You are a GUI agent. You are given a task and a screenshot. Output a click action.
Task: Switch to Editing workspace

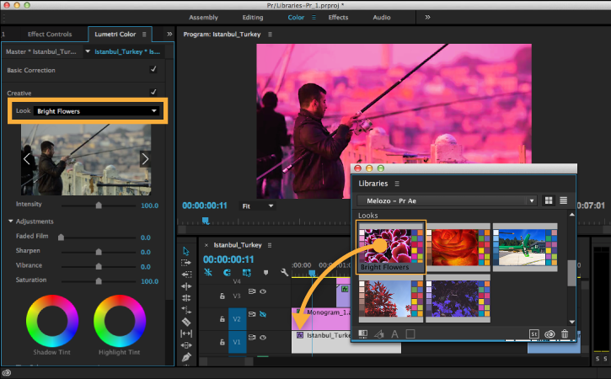(253, 17)
